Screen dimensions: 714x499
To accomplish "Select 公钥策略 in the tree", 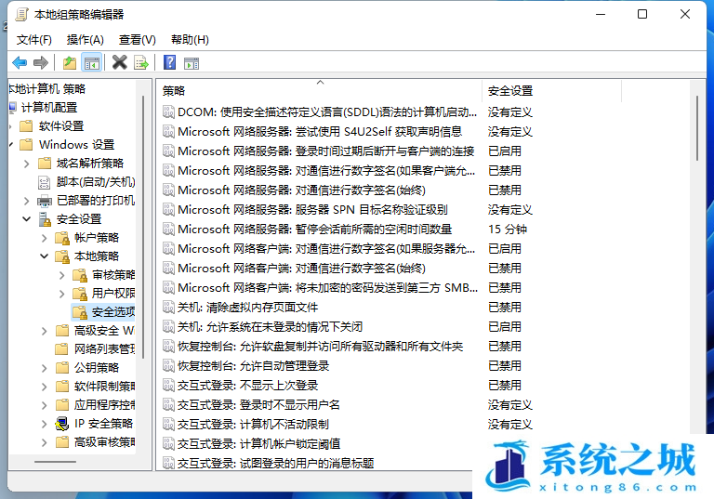I will 97,367.
